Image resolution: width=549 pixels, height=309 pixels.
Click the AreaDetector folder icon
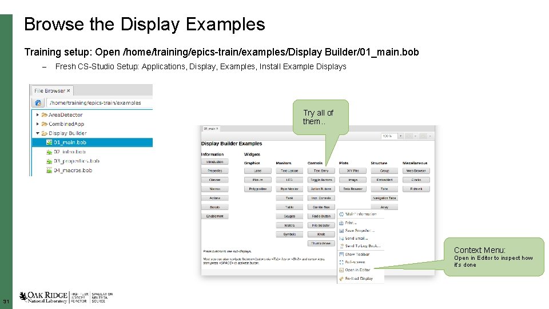click(x=45, y=115)
